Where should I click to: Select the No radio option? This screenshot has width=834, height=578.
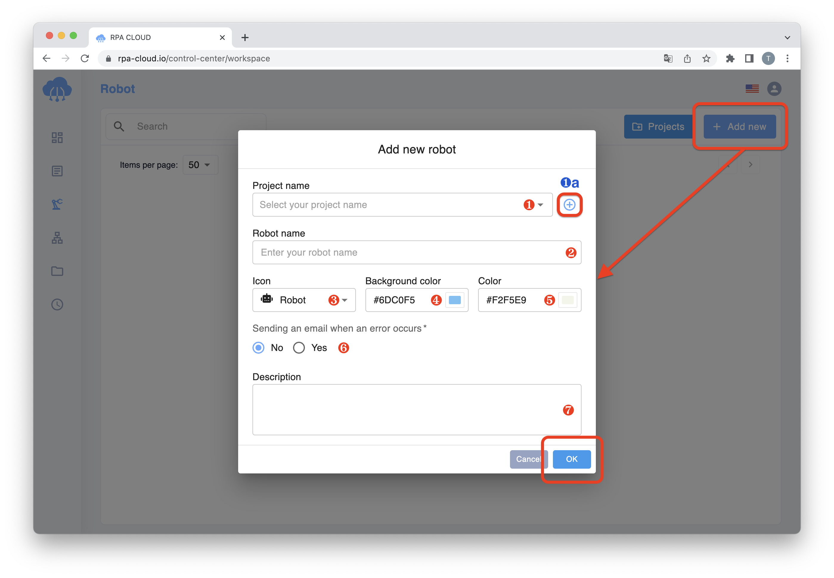coord(258,348)
